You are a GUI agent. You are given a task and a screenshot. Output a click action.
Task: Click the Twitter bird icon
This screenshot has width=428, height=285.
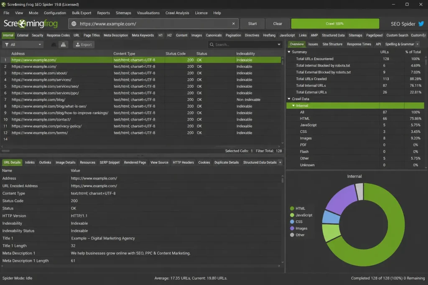click(x=421, y=24)
